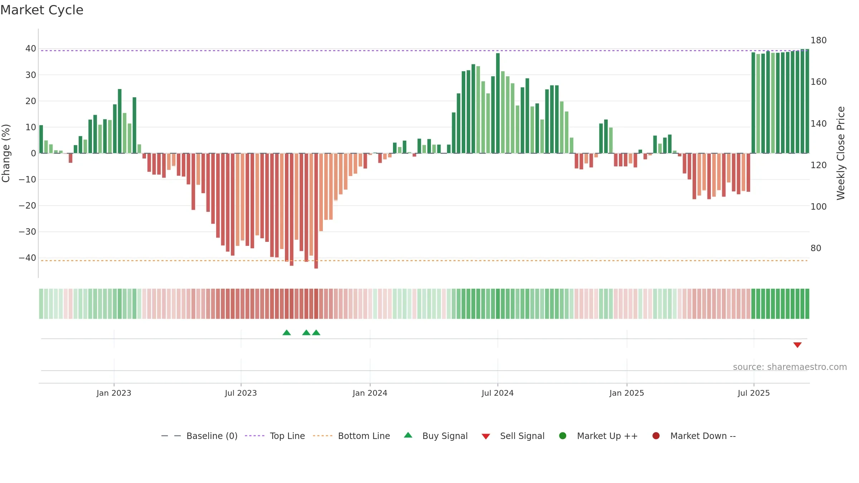Click the 180 right axis tick label
Screen dimensions: 859x483
(x=819, y=40)
